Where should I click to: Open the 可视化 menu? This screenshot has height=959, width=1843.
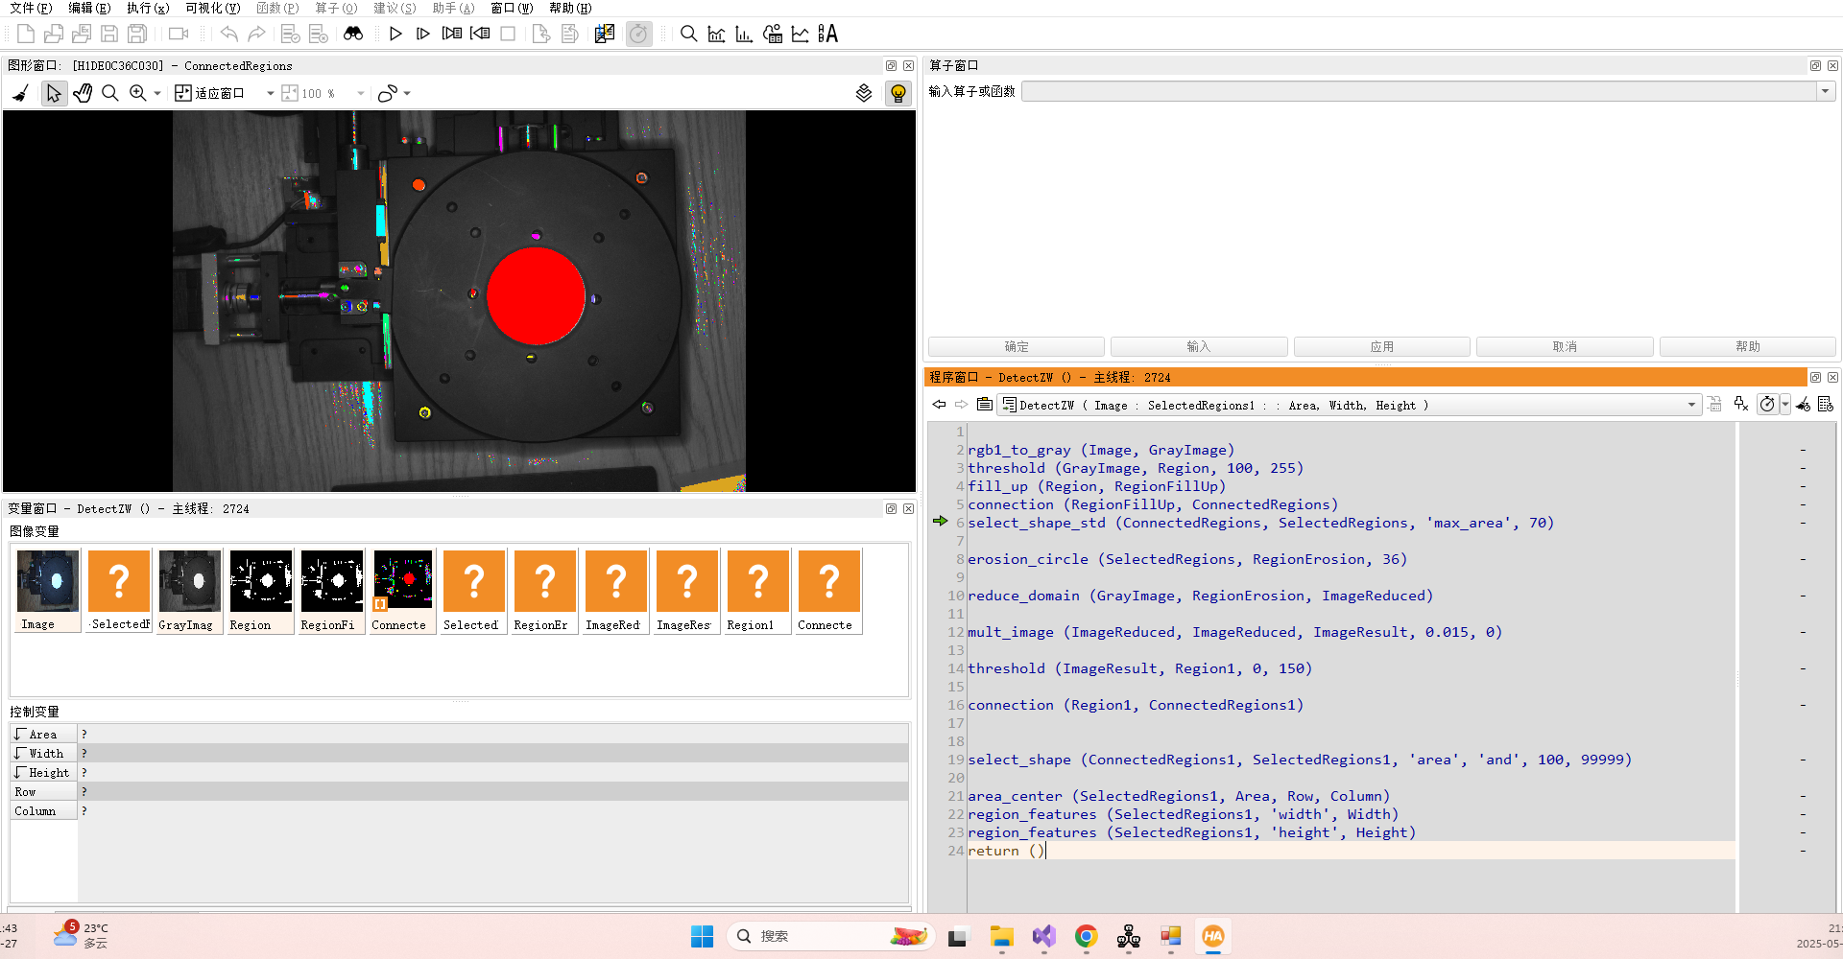coord(212,8)
